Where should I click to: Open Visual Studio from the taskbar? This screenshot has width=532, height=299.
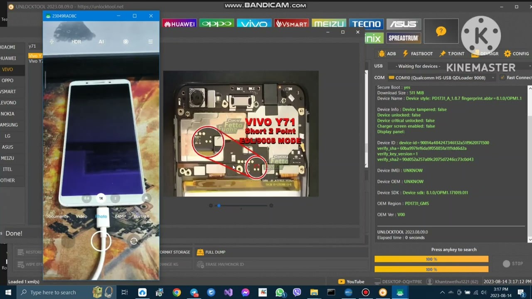(x=228, y=292)
